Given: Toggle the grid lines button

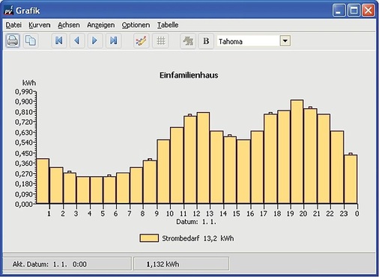Looking at the screenshot, I should tap(160, 40).
